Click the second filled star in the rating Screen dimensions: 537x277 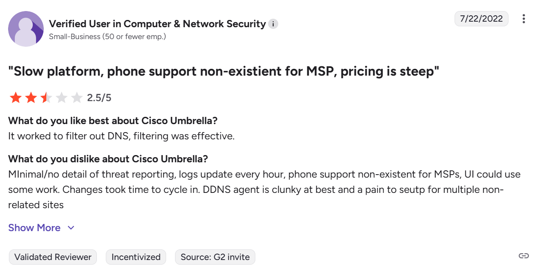(31, 98)
